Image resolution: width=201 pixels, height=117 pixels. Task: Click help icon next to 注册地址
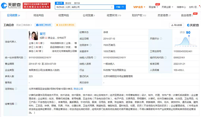[x=16, y=89]
